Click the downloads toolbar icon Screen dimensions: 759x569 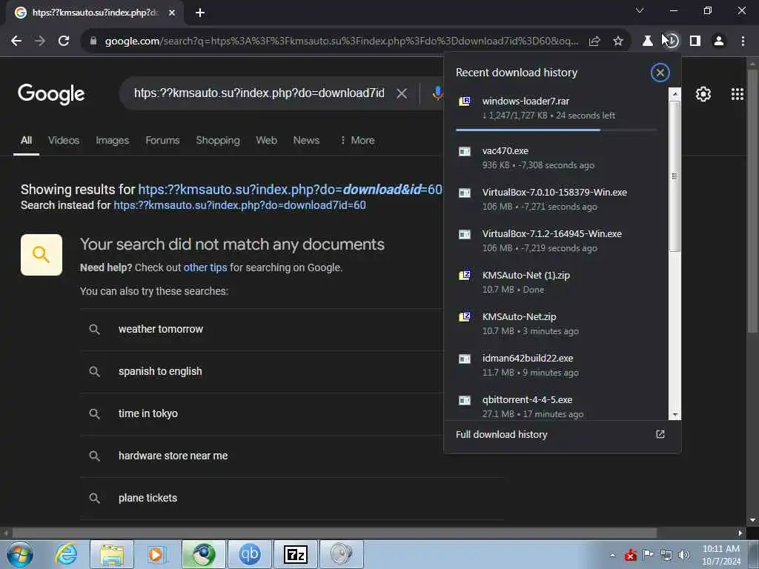coord(672,41)
